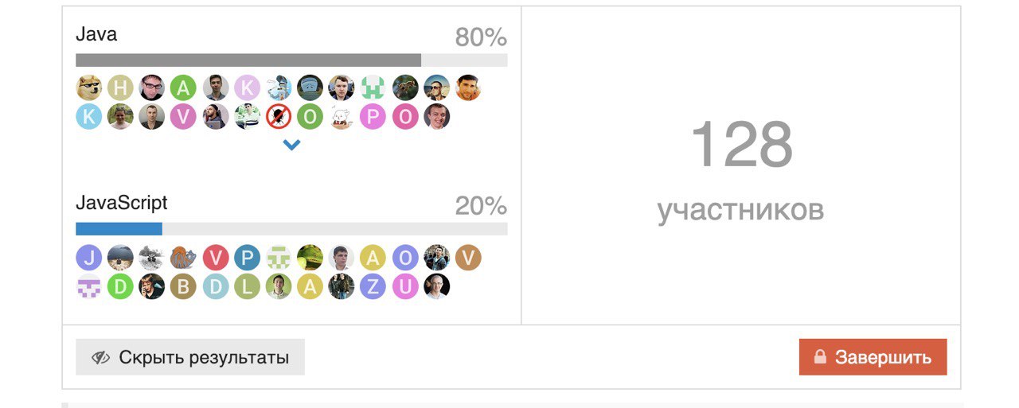
Task: Click the purple "Z" avatar
Action: pyautogui.click(x=373, y=286)
